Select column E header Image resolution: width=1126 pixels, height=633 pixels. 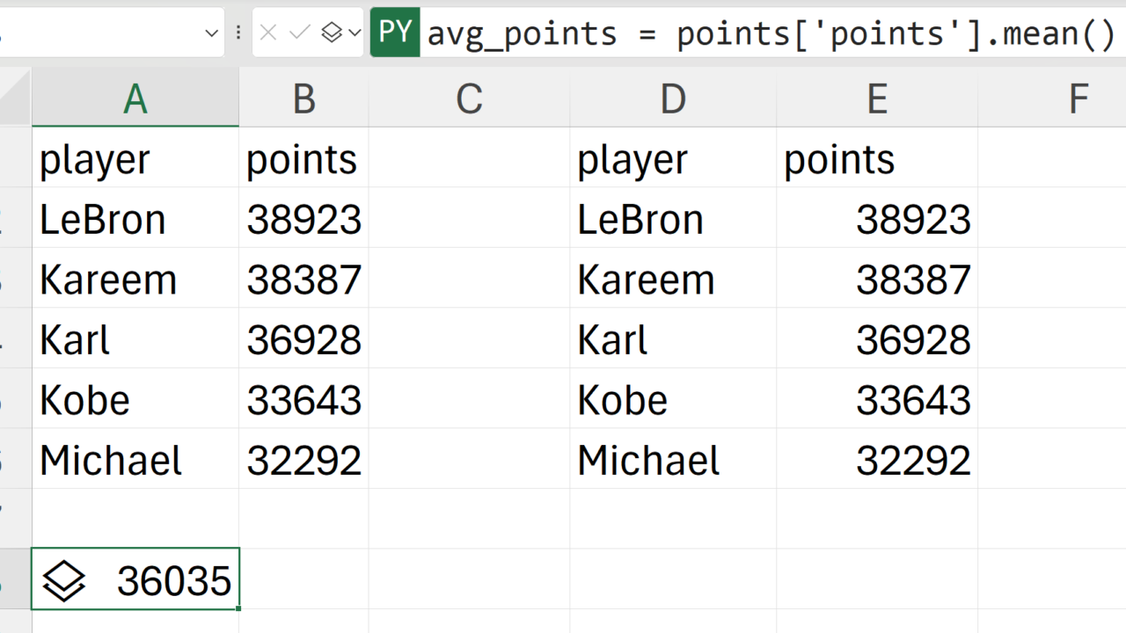(x=877, y=99)
